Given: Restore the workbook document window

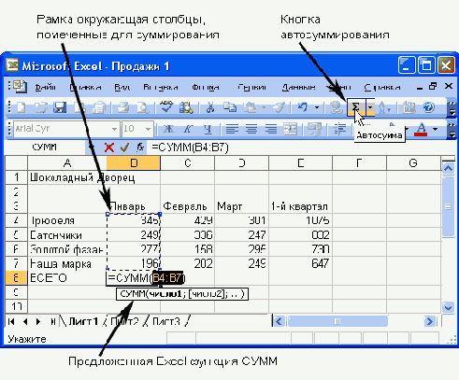Looking at the screenshot, I should [x=433, y=86].
